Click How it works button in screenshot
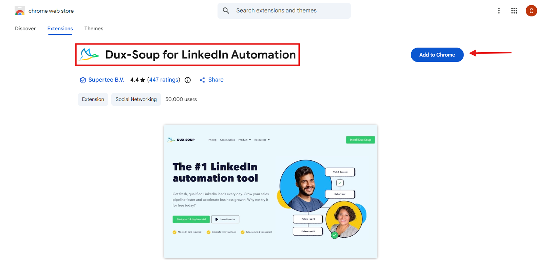The width and height of the screenshot is (543, 260). [x=225, y=219]
